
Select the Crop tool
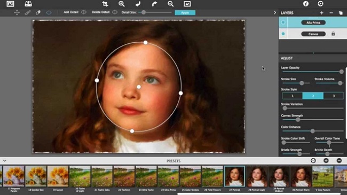coord(105,4)
